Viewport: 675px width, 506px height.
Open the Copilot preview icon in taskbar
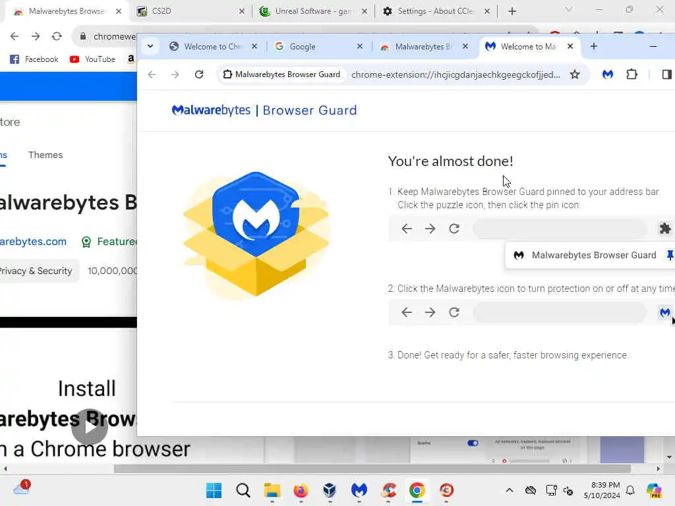point(654,490)
